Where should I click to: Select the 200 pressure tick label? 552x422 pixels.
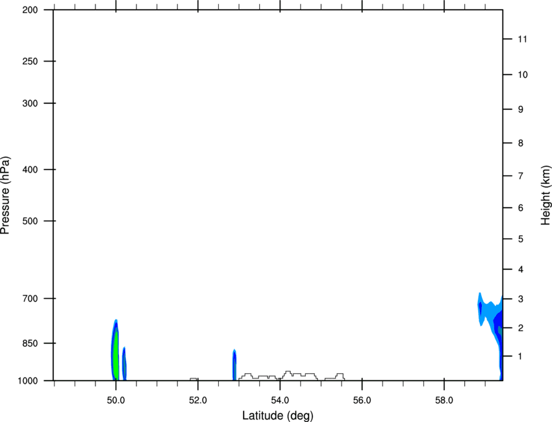[x=30, y=10]
